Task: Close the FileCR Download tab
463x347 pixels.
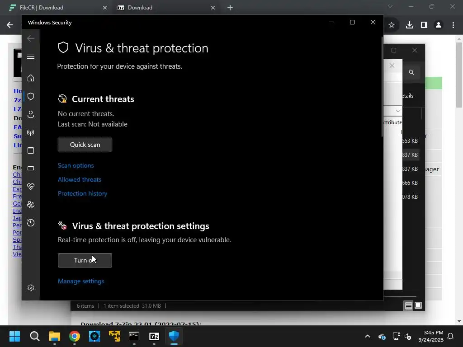Action: click(105, 8)
